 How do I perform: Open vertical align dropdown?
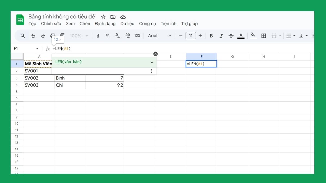coord(303,36)
